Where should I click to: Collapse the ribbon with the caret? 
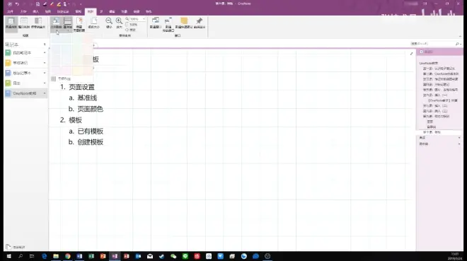460,36
